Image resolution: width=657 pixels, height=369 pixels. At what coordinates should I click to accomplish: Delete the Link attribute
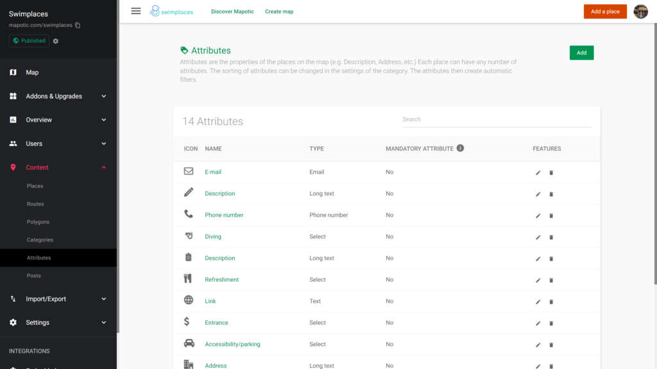pos(551,302)
